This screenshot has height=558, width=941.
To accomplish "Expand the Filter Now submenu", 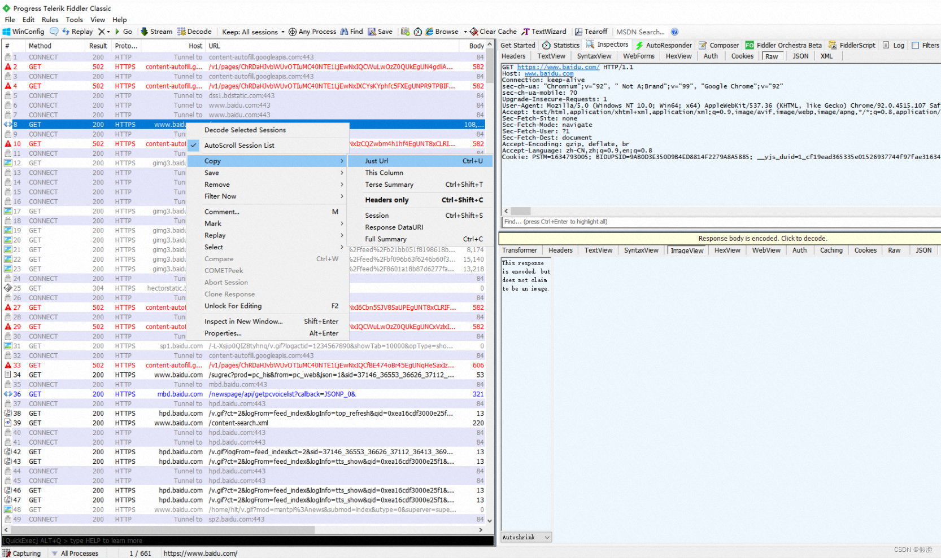I will [x=268, y=196].
